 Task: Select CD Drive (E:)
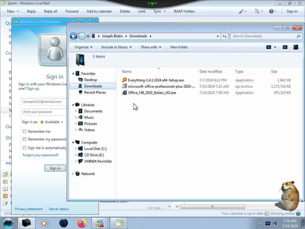pos(94,155)
